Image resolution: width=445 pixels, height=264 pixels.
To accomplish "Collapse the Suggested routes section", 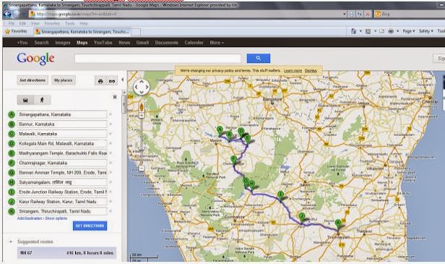I will [11, 242].
